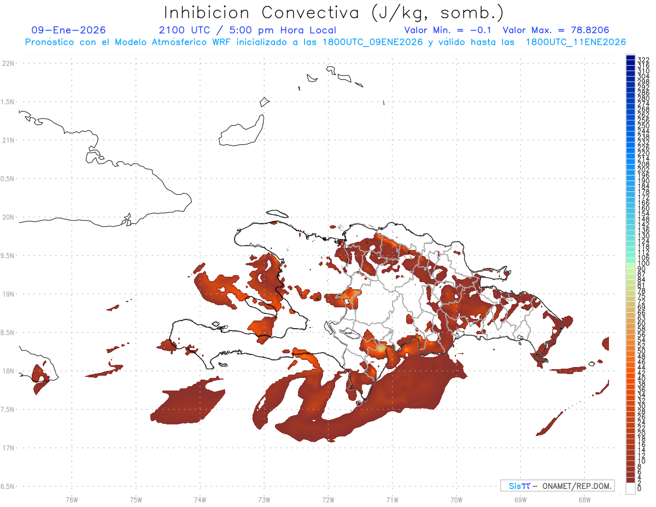Viewport: 656px width, 507px height.
Task: Click the light blue swatch beside colorbar 202
Action: click(630, 167)
